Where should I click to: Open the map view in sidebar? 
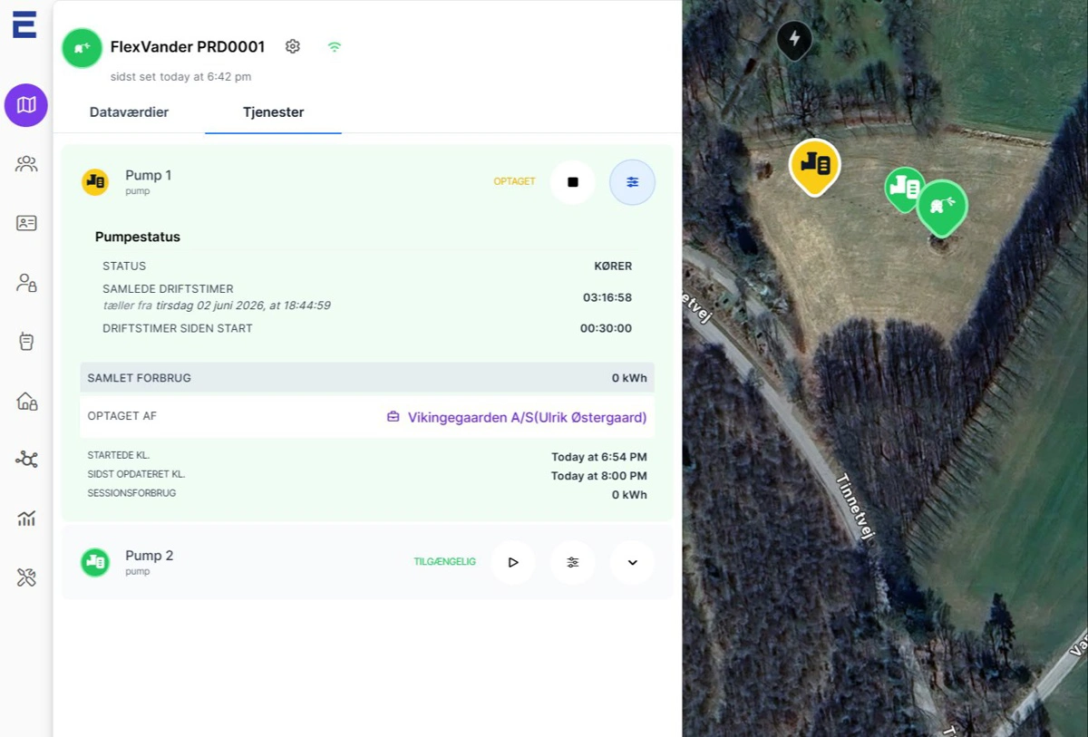pos(26,105)
